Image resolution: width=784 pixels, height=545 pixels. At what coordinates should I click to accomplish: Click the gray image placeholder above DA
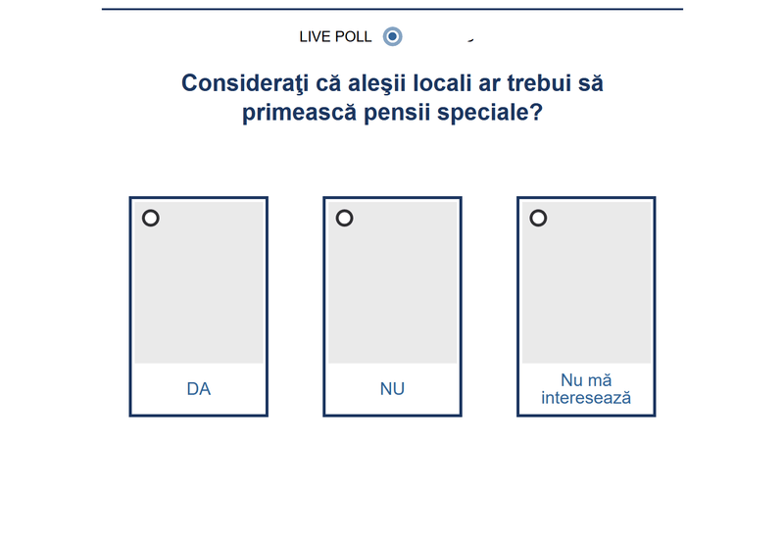pyautogui.click(x=198, y=289)
